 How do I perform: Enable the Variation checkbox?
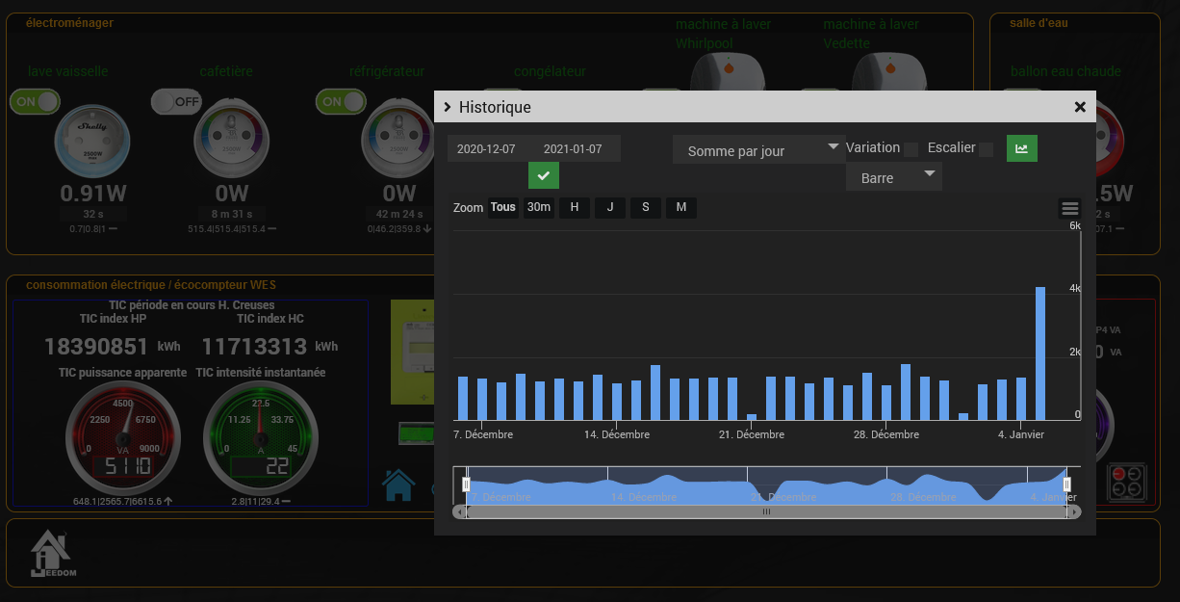(x=911, y=149)
